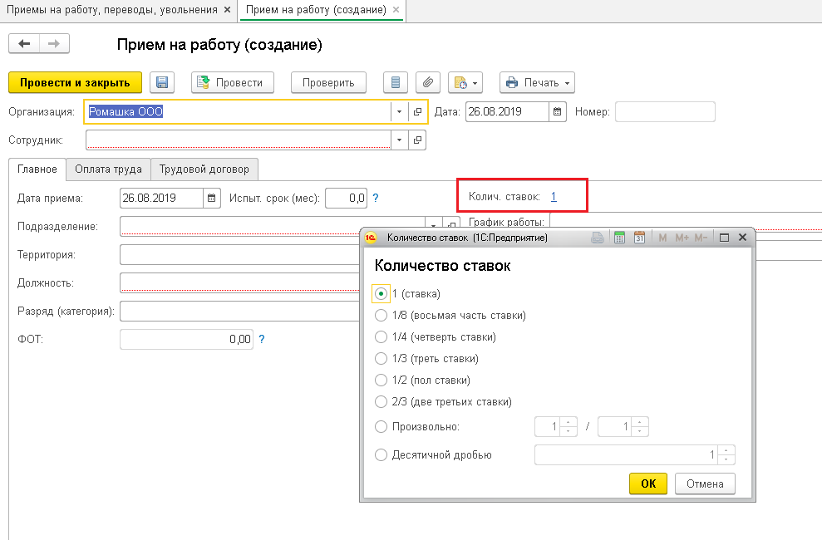Click the График работы input field
This screenshot has width=822, height=540.
point(686,221)
